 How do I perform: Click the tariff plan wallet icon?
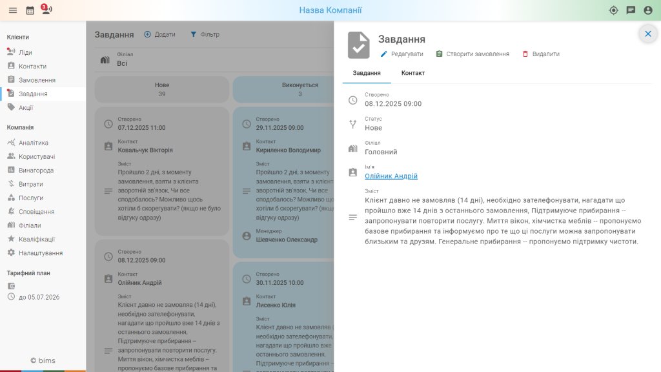(x=11, y=286)
